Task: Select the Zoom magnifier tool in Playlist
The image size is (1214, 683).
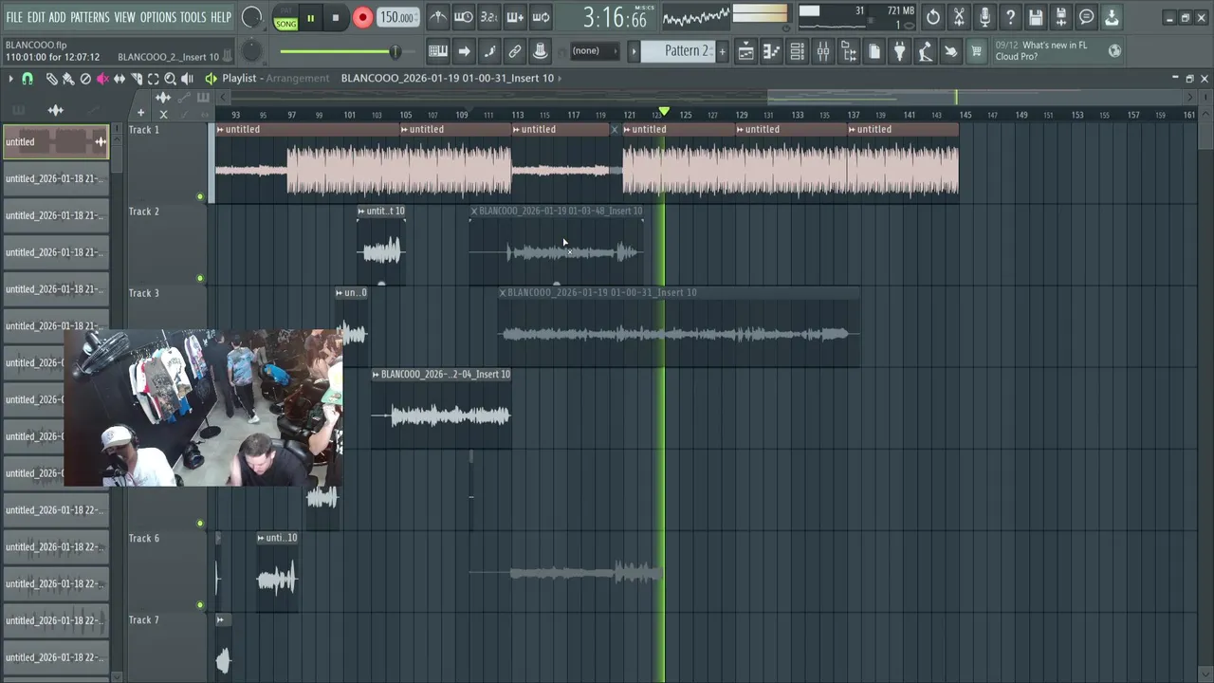Action: pyautogui.click(x=171, y=79)
